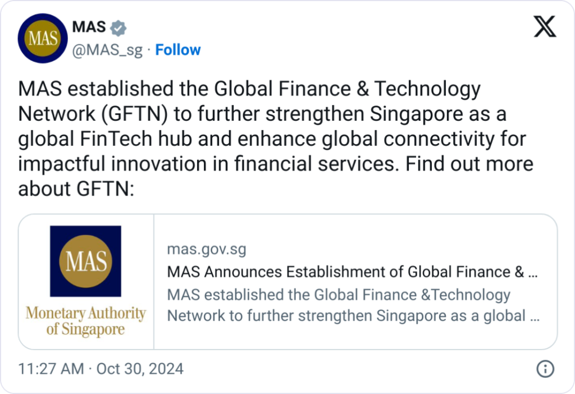This screenshot has height=394, width=575.
Task: Click the link card description text
Action: pyautogui.click(x=353, y=305)
